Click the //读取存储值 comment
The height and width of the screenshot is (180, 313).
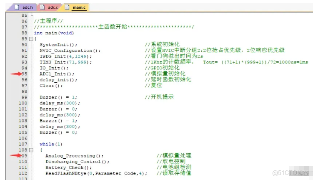[x=174, y=173]
